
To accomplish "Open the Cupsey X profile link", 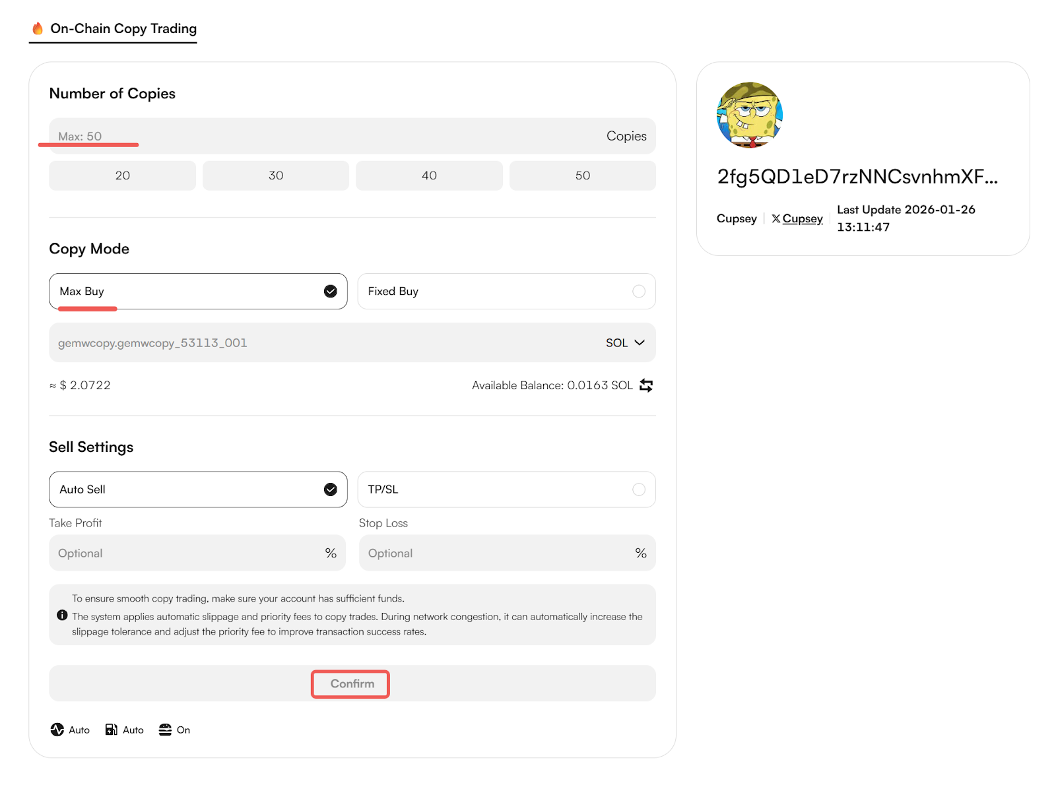I will click(803, 218).
